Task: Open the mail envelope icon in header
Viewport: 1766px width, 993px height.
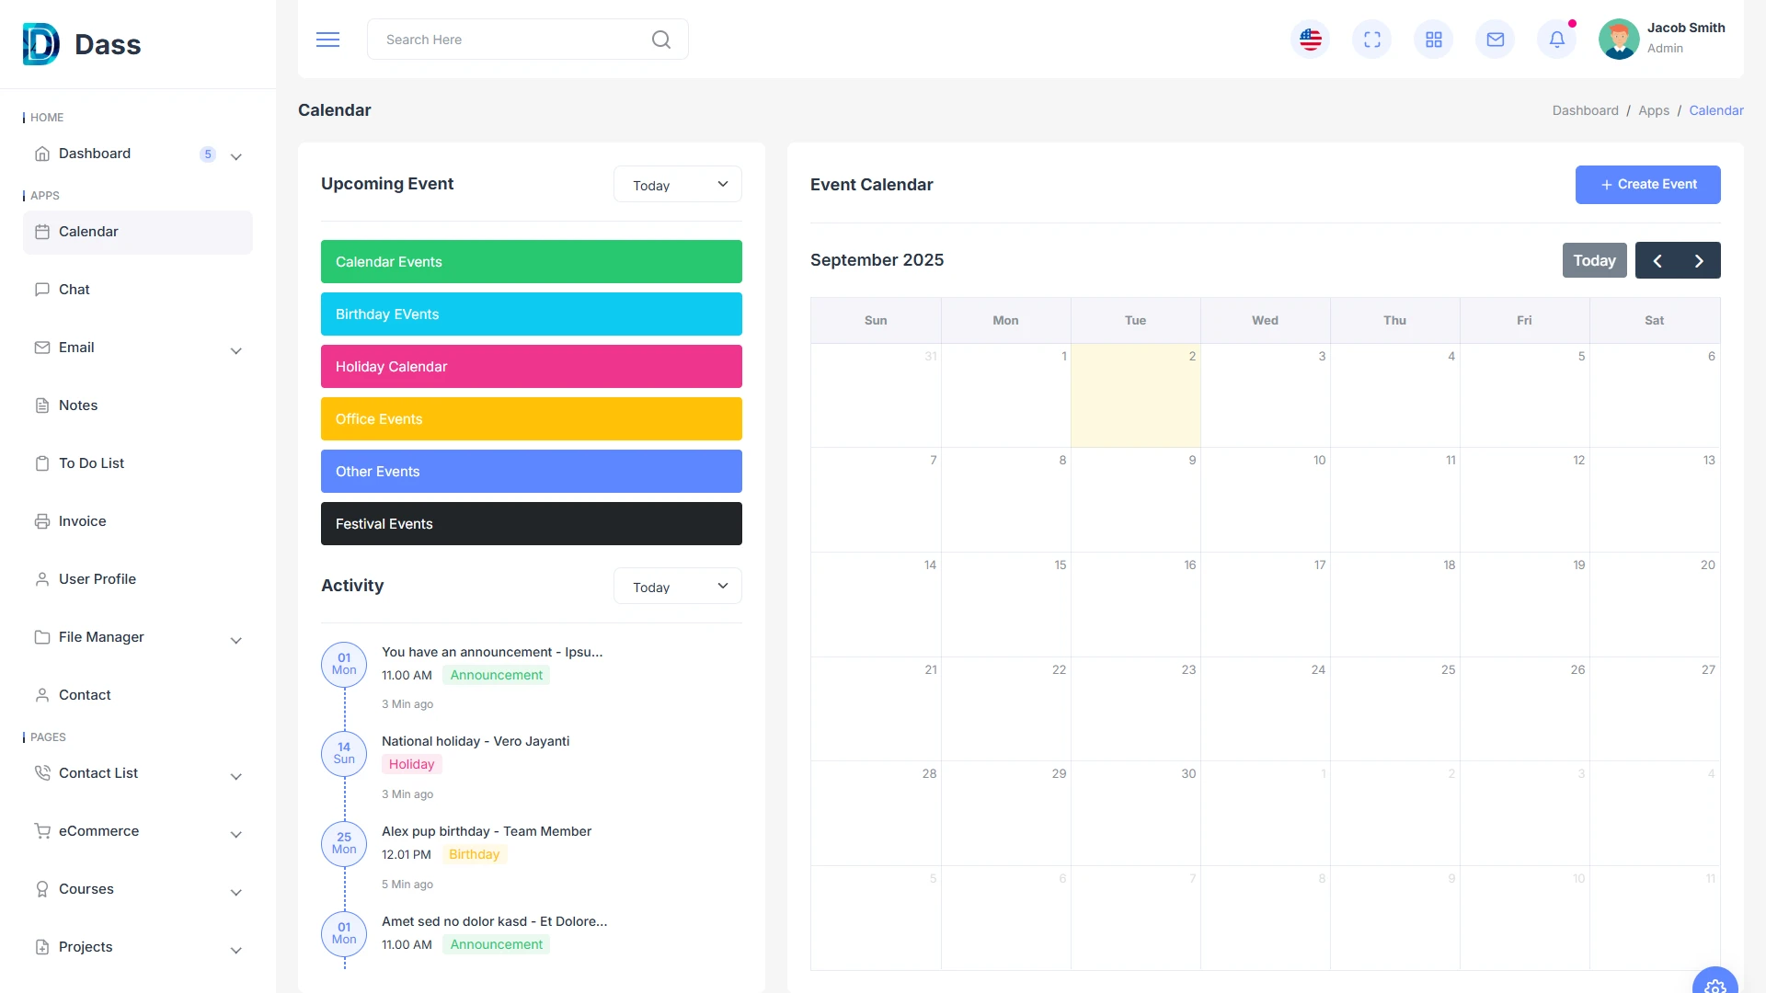Action: point(1496,40)
